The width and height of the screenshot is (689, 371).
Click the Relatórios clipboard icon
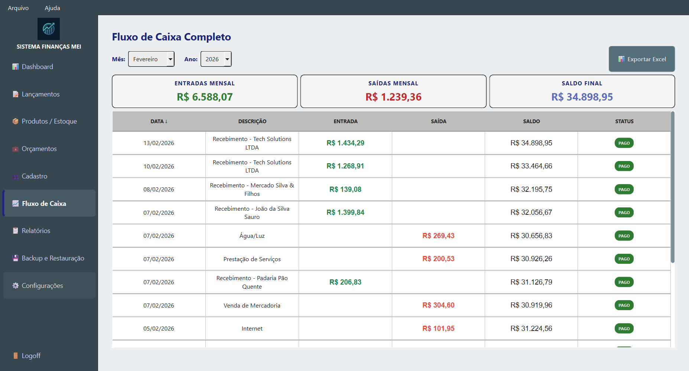pyautogui.click(x=15, y=231)
